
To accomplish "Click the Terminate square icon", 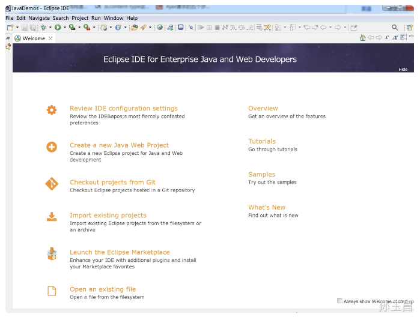I will [218, 27].
